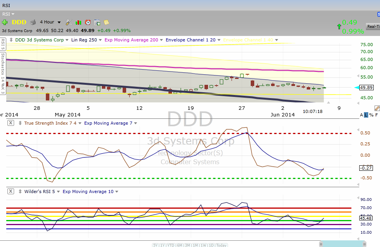Select the 5Y time range button
The width and height of the screenshot is (380, 247).
[156, 245]
